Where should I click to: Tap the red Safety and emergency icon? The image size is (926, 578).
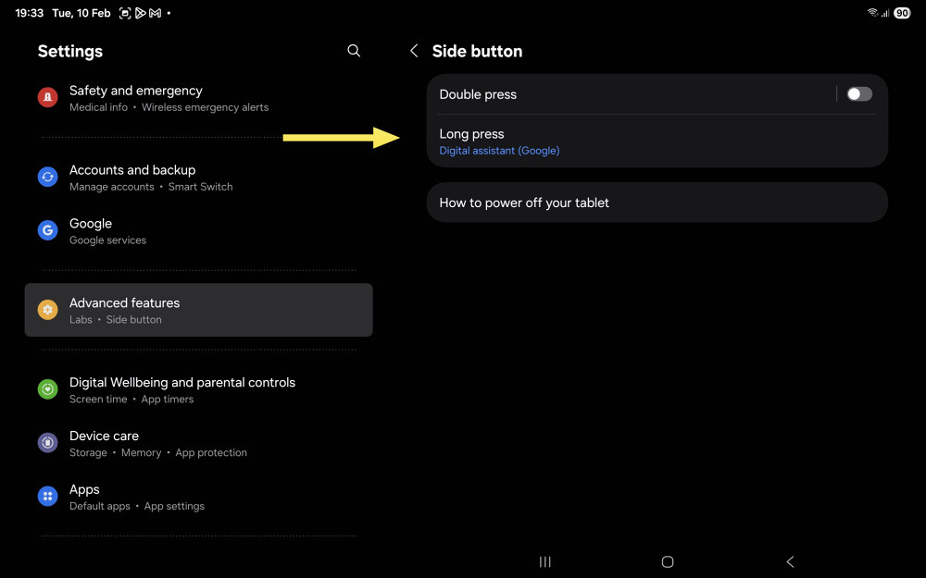[x=48, y=97]
